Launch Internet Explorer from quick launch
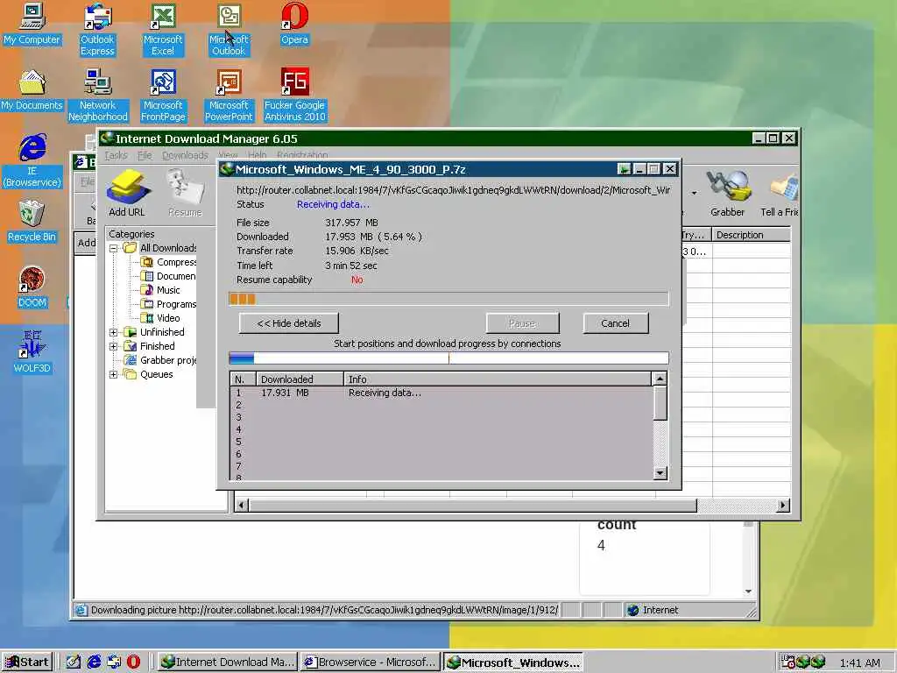Viewport: 897px width, 673px height. tap(94, 662)
